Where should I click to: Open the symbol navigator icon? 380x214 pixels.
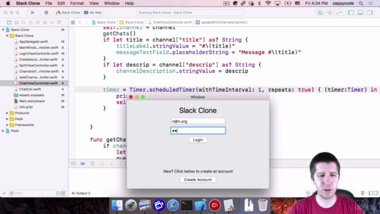point(17,23)
